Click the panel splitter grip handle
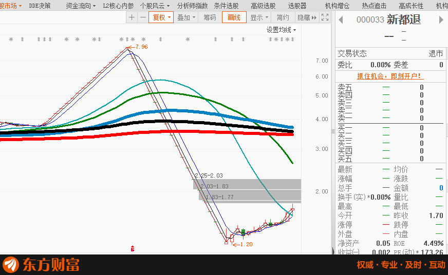 pos(333,131)
